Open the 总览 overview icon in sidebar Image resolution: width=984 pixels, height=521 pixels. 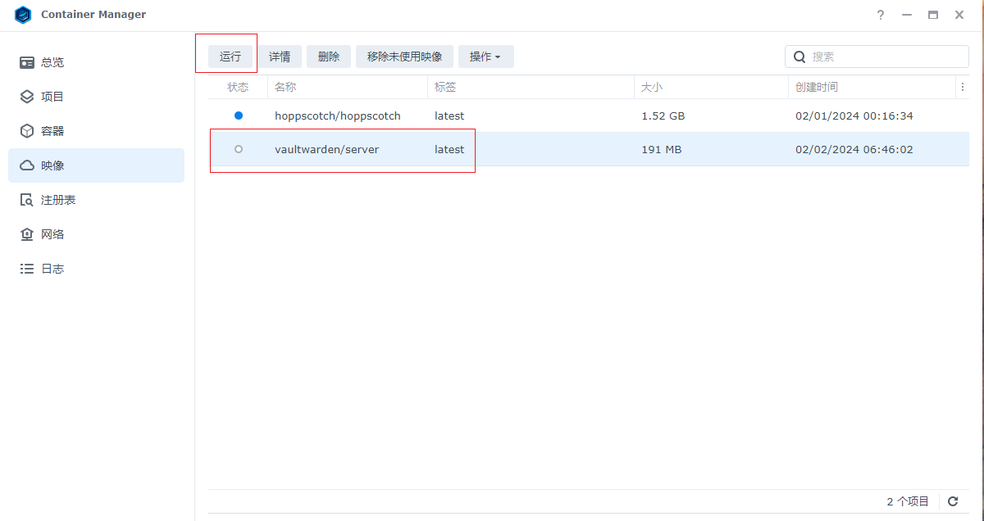click(27, 62)
